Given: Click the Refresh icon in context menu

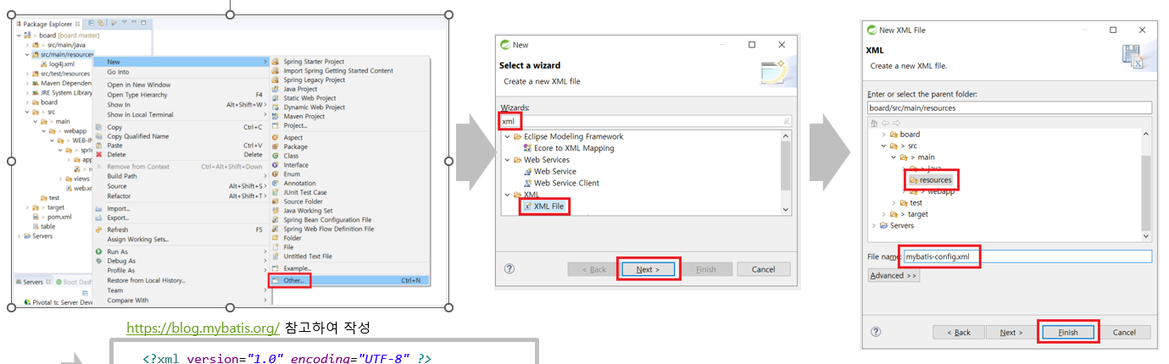Looking at the screenshot, I should pyautogui.click(x=99, y=229).
